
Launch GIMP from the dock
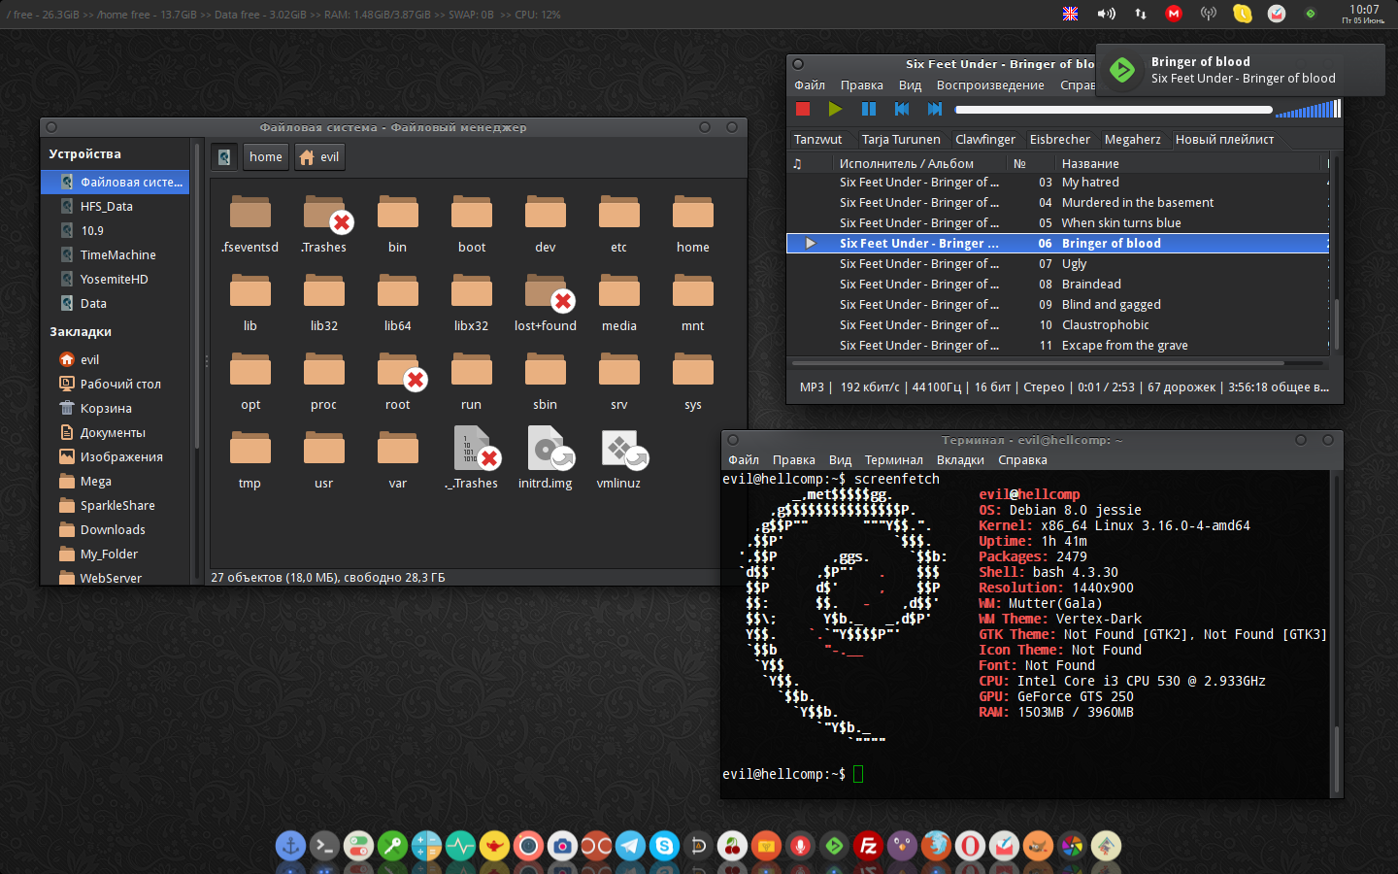pos(1038,847)
